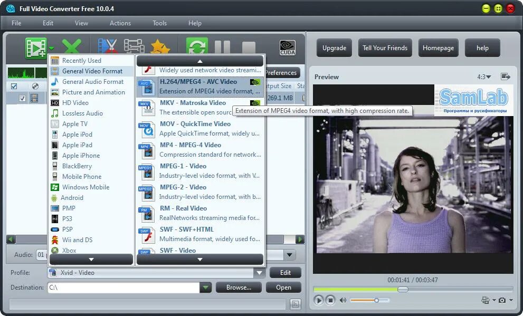Click the Clip scissors toolbar icon
This screenshot has width=523, height=316.
108,46
